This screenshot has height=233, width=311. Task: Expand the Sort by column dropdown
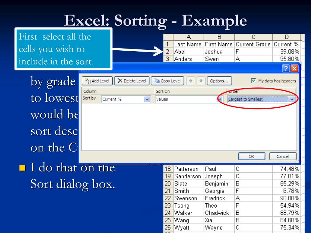tap(147, 99)
